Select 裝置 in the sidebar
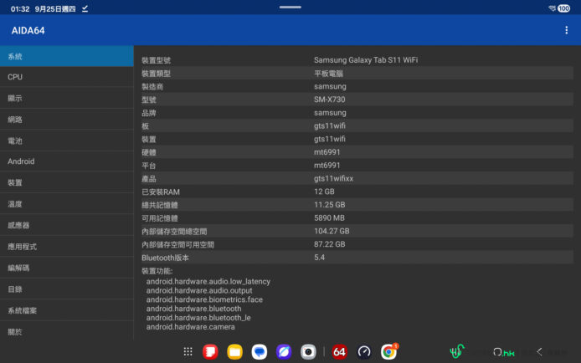Viewport: 581px width, 363px height. 67,182
